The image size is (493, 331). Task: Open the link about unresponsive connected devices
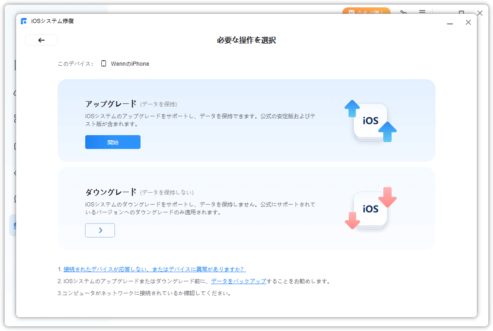pyautogui.click(x=154, y=269)
